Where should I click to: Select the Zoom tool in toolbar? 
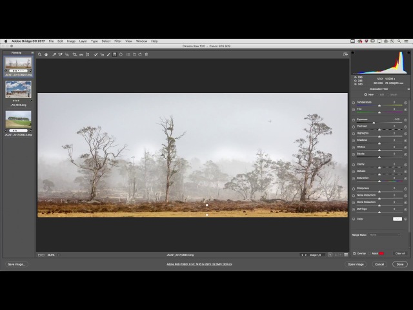point(40,54)
